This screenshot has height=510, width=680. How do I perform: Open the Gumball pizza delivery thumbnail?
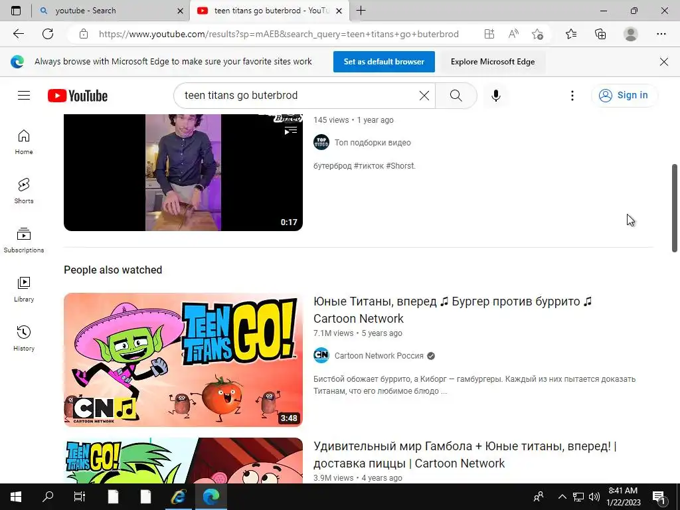tap(183, 461)
